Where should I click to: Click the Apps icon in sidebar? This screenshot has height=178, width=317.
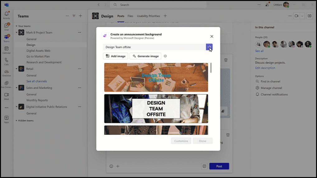click(6, 119)
